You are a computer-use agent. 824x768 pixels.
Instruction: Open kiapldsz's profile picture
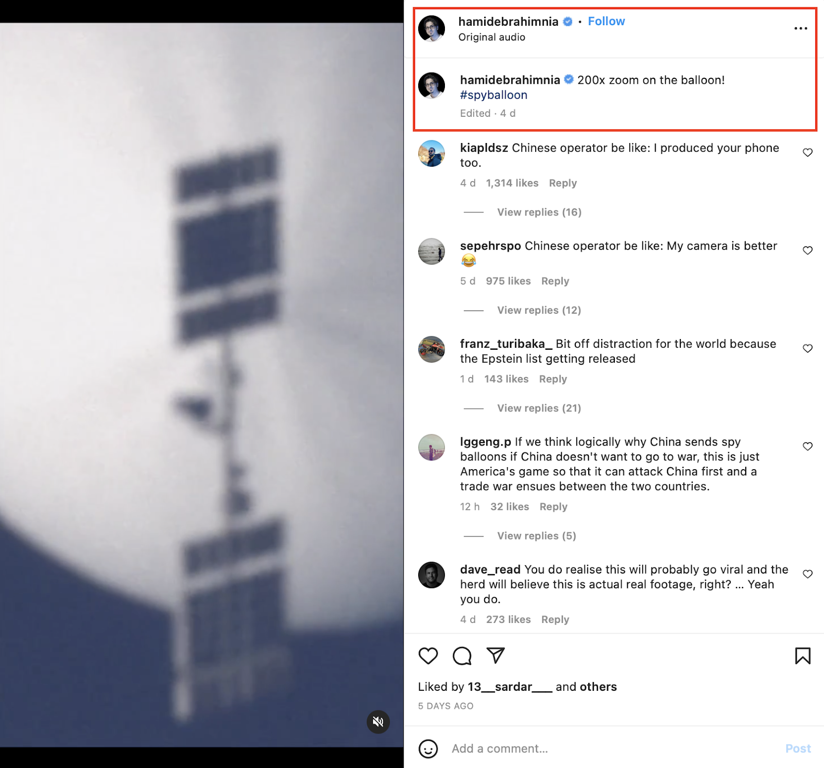[432, 153]
